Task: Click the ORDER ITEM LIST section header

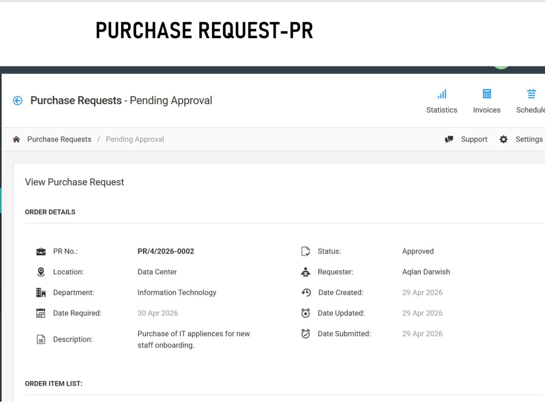Action: pyautogui.click(x=53, y=384)
